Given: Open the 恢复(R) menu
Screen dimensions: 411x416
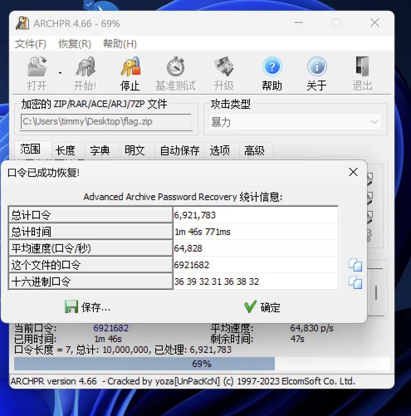Looking at the screenshot, I should coord(74,44).
